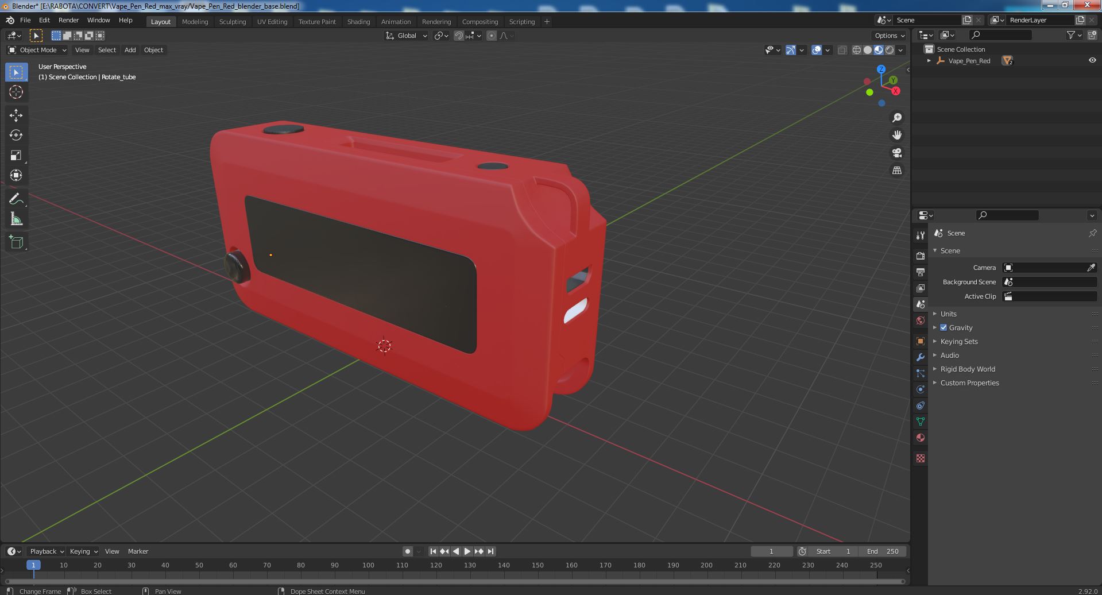
Task: Switch to Material Preview shading mode
Action: 879,50
